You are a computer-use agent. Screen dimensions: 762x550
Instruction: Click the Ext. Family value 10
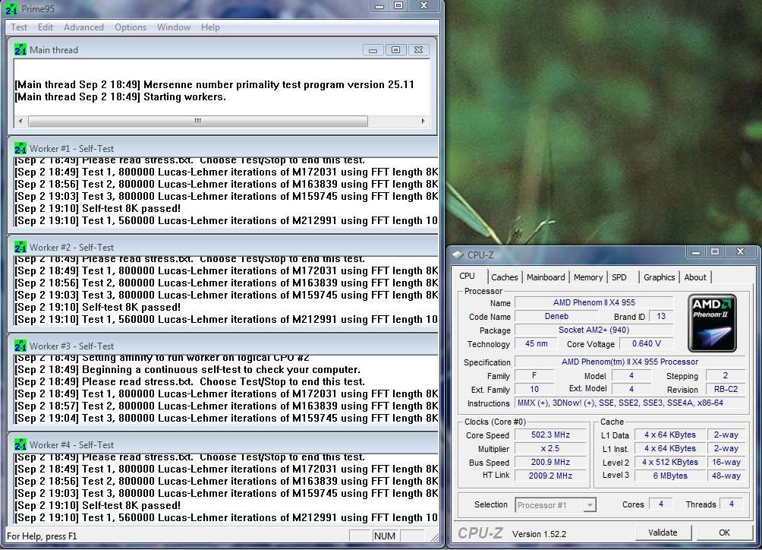(534, 390)
